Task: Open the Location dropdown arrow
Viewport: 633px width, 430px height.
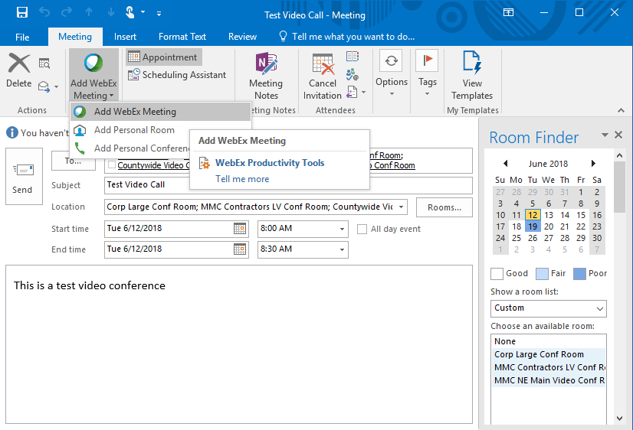Action: point(402,207)
